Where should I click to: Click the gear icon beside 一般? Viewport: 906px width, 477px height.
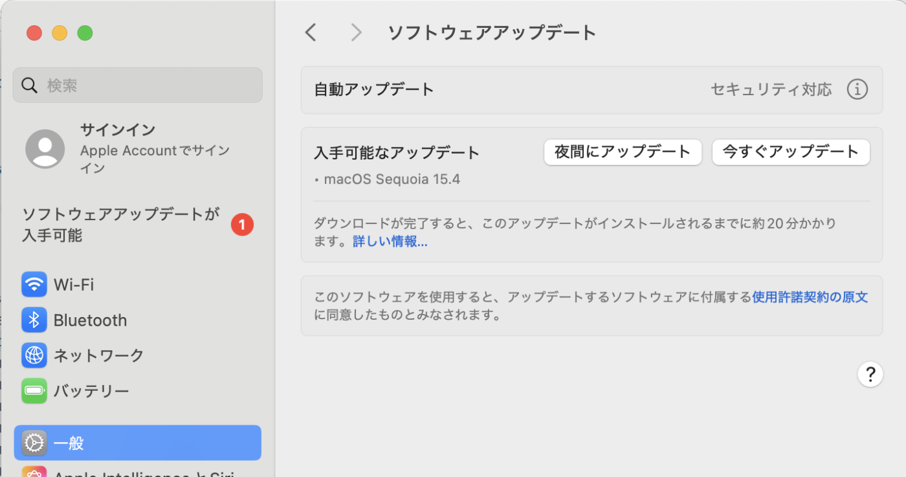click(34, 443)
